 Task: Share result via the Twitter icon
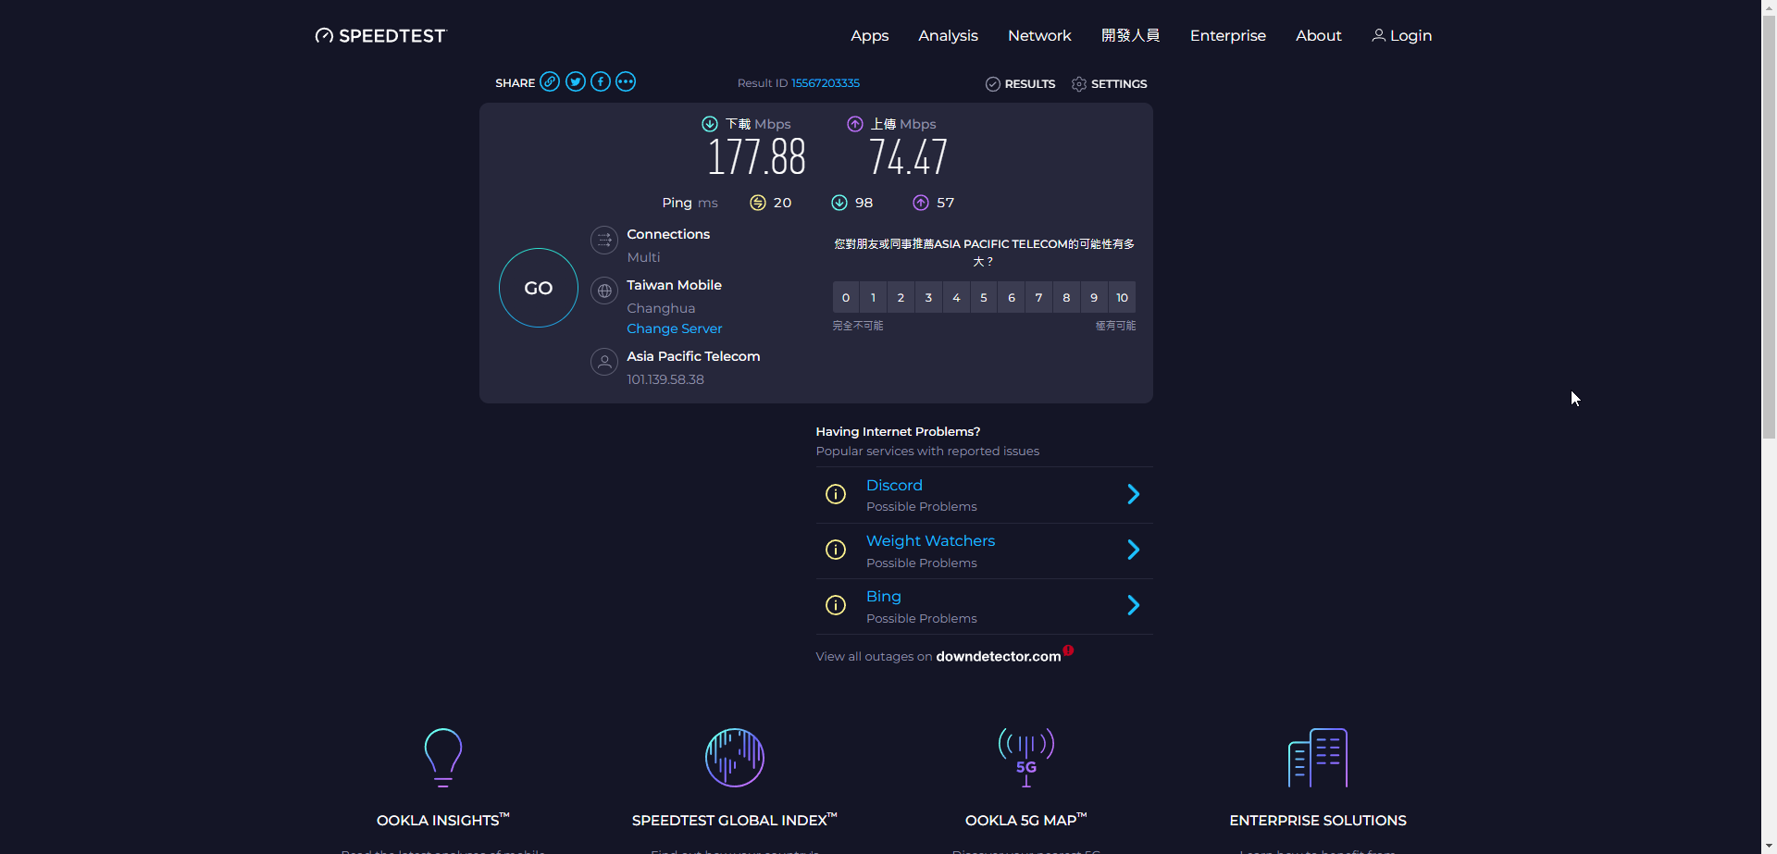pyautogui.click(x=576, y=81)
